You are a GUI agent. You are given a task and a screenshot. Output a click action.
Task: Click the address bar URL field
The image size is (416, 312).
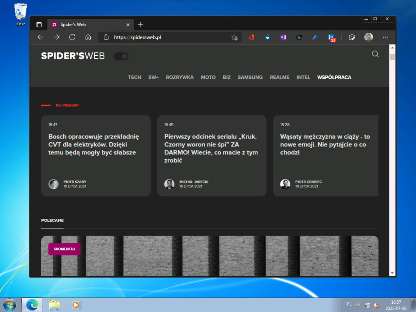(x=170, y=37)
